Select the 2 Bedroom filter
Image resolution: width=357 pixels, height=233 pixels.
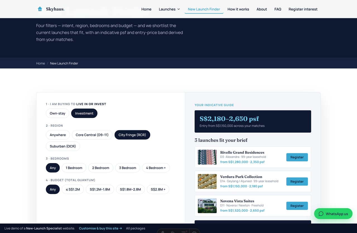pos(101,168)
